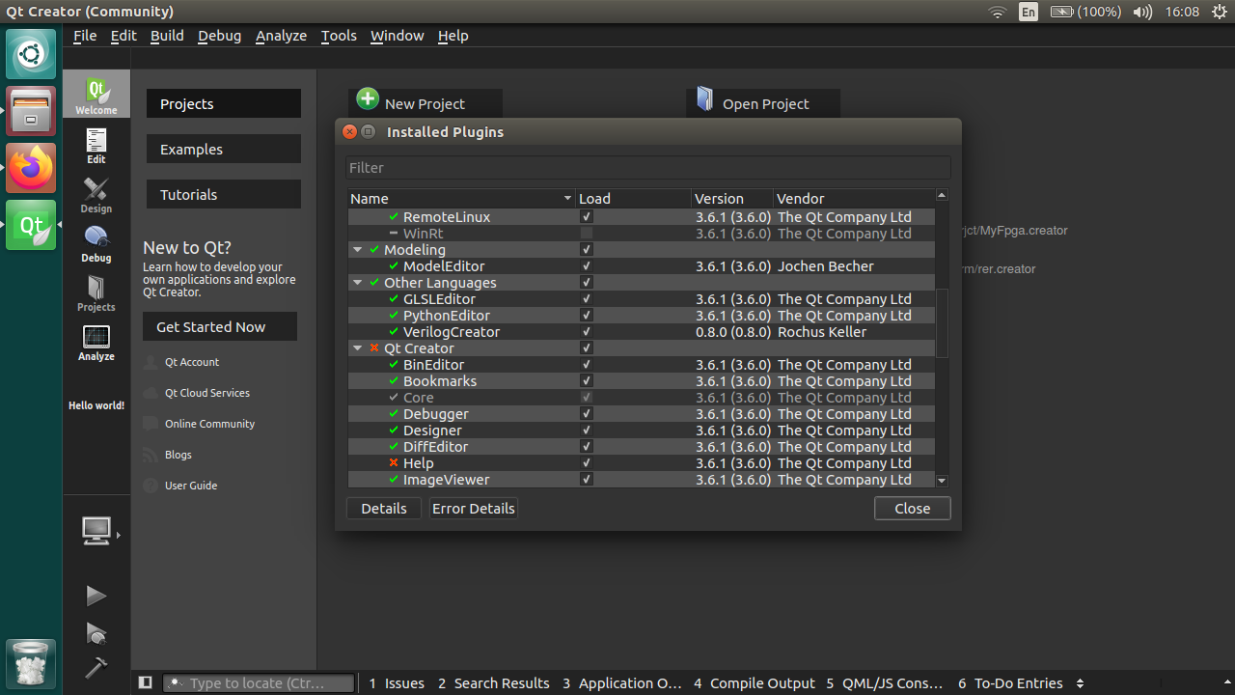This screenshot has height=695, width=1235.
Task: Click the New Project green plus icon
Action: coord(368,98)
